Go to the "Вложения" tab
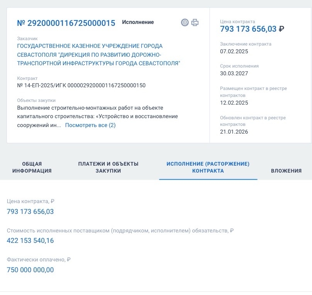Image resolution: width=312 pixels, height=295 pixels. click(286, 171)
